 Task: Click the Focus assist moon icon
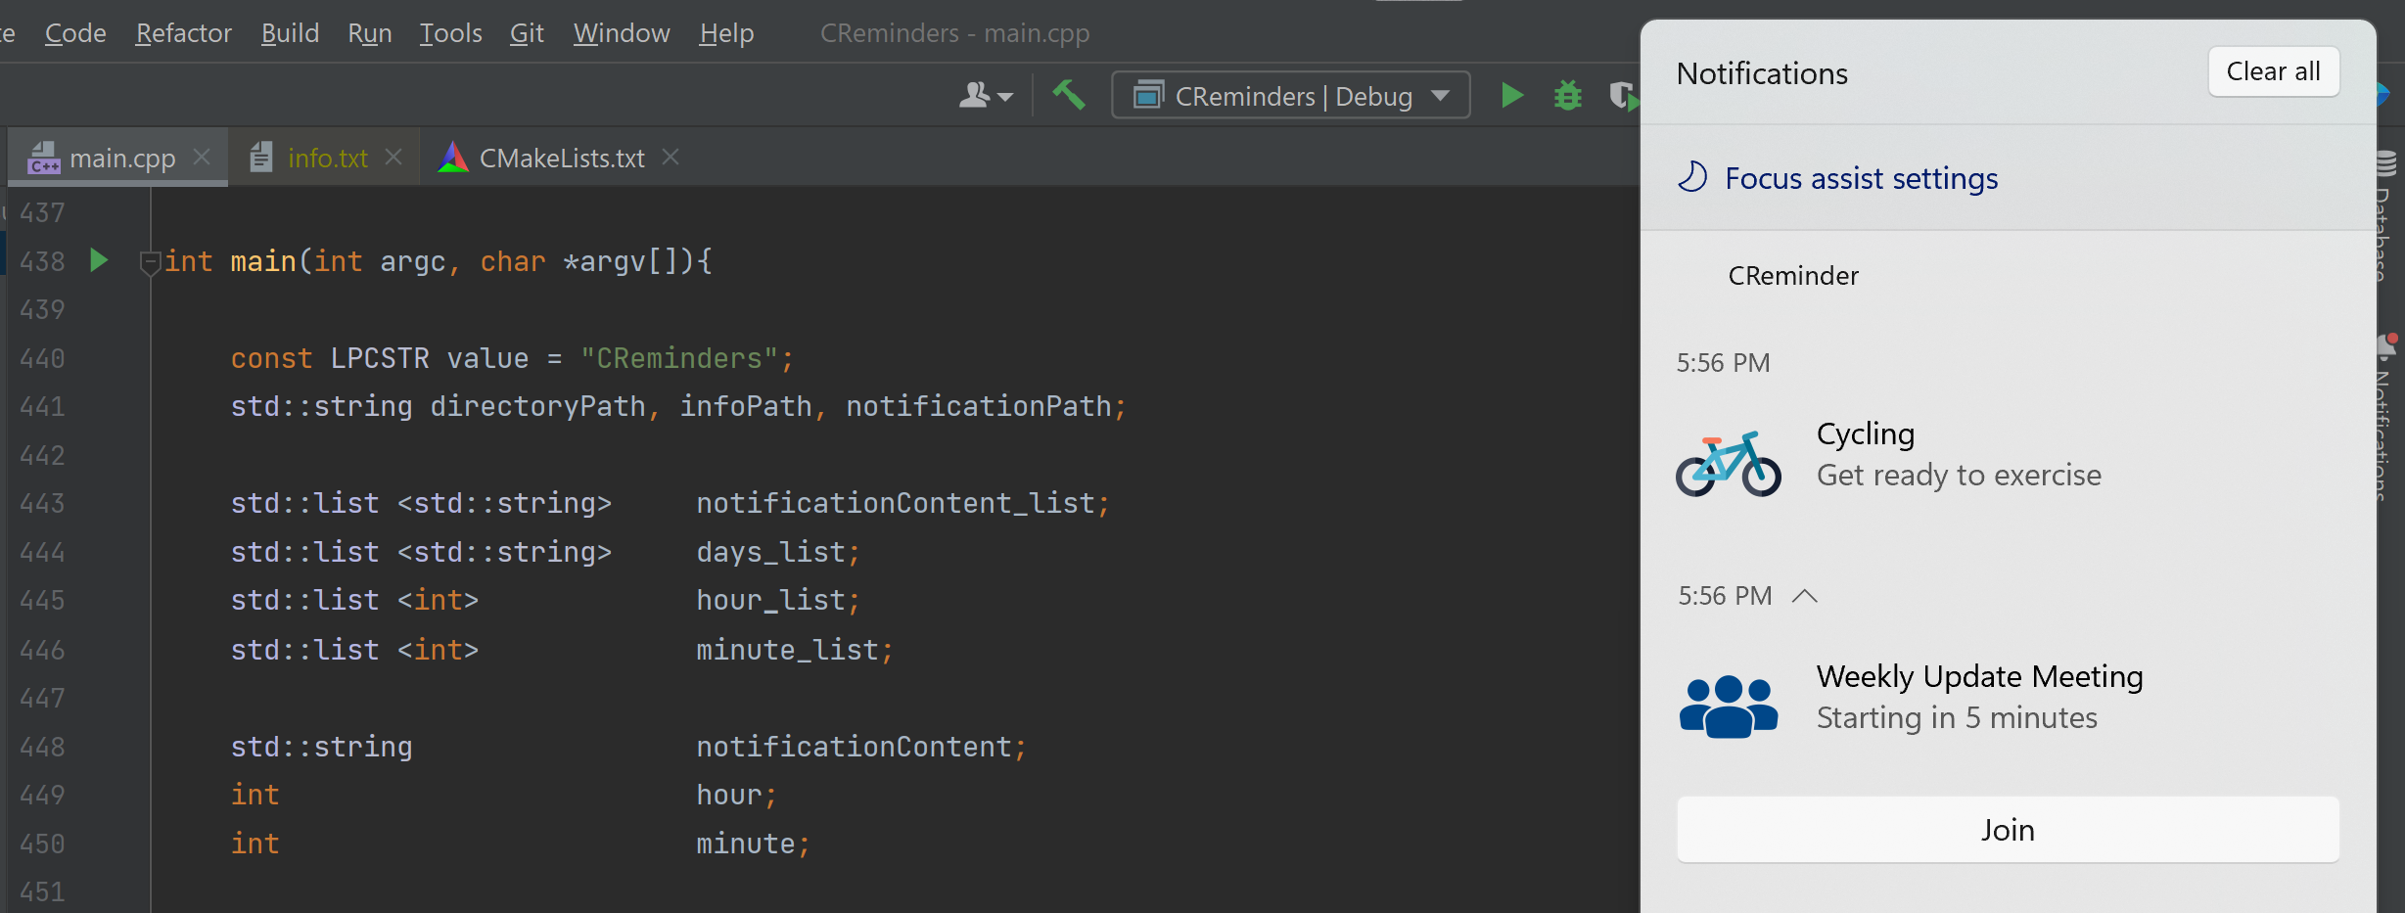[1692, 177]
